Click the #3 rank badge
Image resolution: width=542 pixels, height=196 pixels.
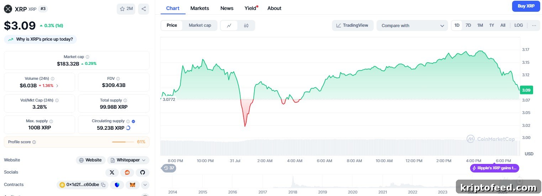pyautogui.click(x=43, y=9)
